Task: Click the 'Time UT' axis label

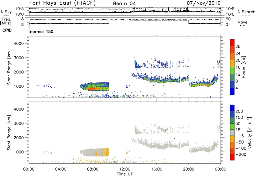Action: [x=125, y=174]
